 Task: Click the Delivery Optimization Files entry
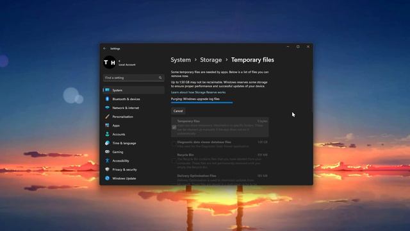[x=220, y=179]
